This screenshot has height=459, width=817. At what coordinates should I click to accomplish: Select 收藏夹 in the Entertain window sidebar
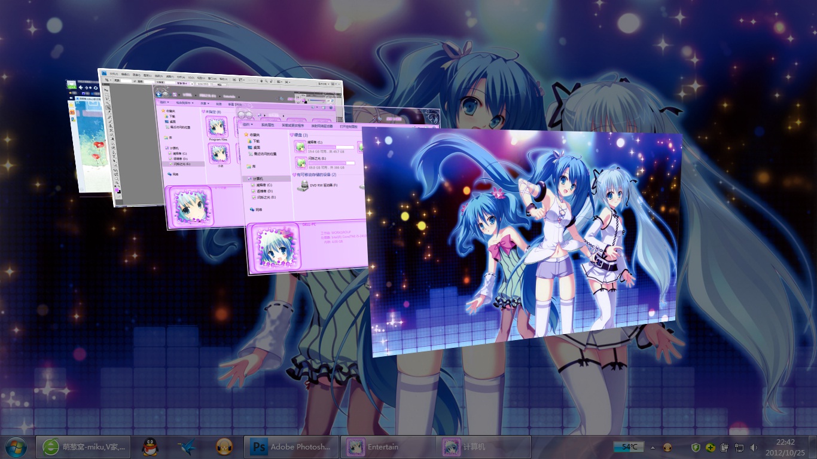click(x=169, y=111)
